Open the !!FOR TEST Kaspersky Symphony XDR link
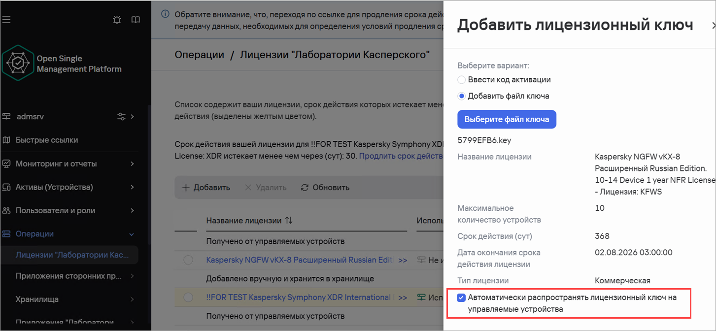Viewport: 716px width, 331px height. pyautogui.click(x=300, y=298)
